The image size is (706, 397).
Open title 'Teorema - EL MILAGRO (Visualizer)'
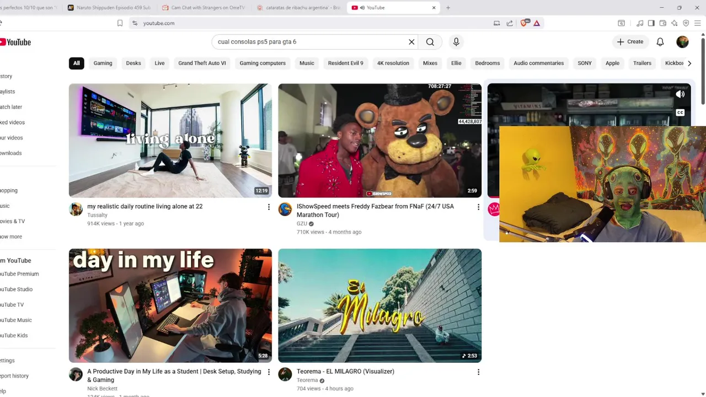coord(345,372)
